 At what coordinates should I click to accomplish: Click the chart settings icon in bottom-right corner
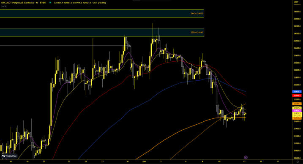pos(298,161)
